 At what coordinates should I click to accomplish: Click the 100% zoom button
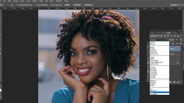pyautogui.click(x=67, y=5)
